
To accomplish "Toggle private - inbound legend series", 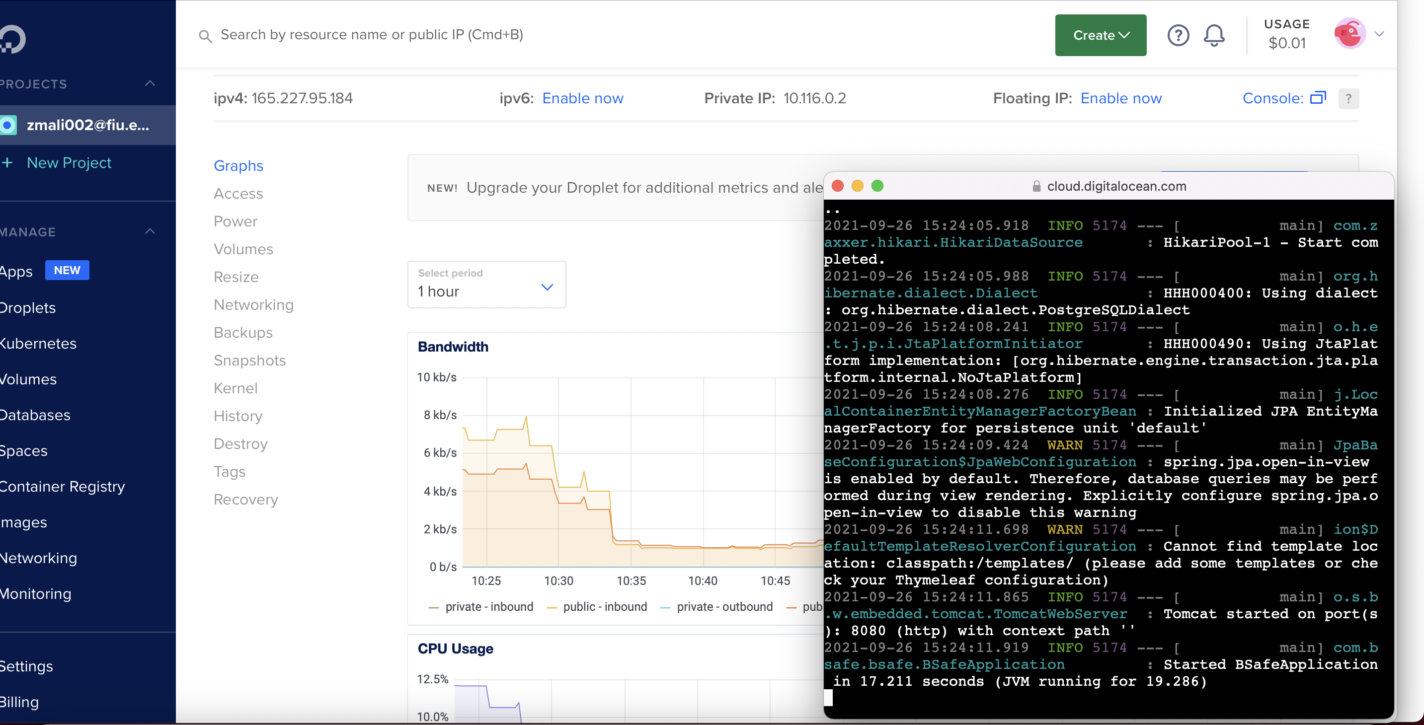I will 489,607.
